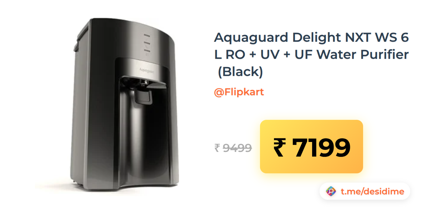The height and width of the screenshot is (214, 428).
Task: Click the struck-through ₹ 9499 original price
Action: [233, 147]
